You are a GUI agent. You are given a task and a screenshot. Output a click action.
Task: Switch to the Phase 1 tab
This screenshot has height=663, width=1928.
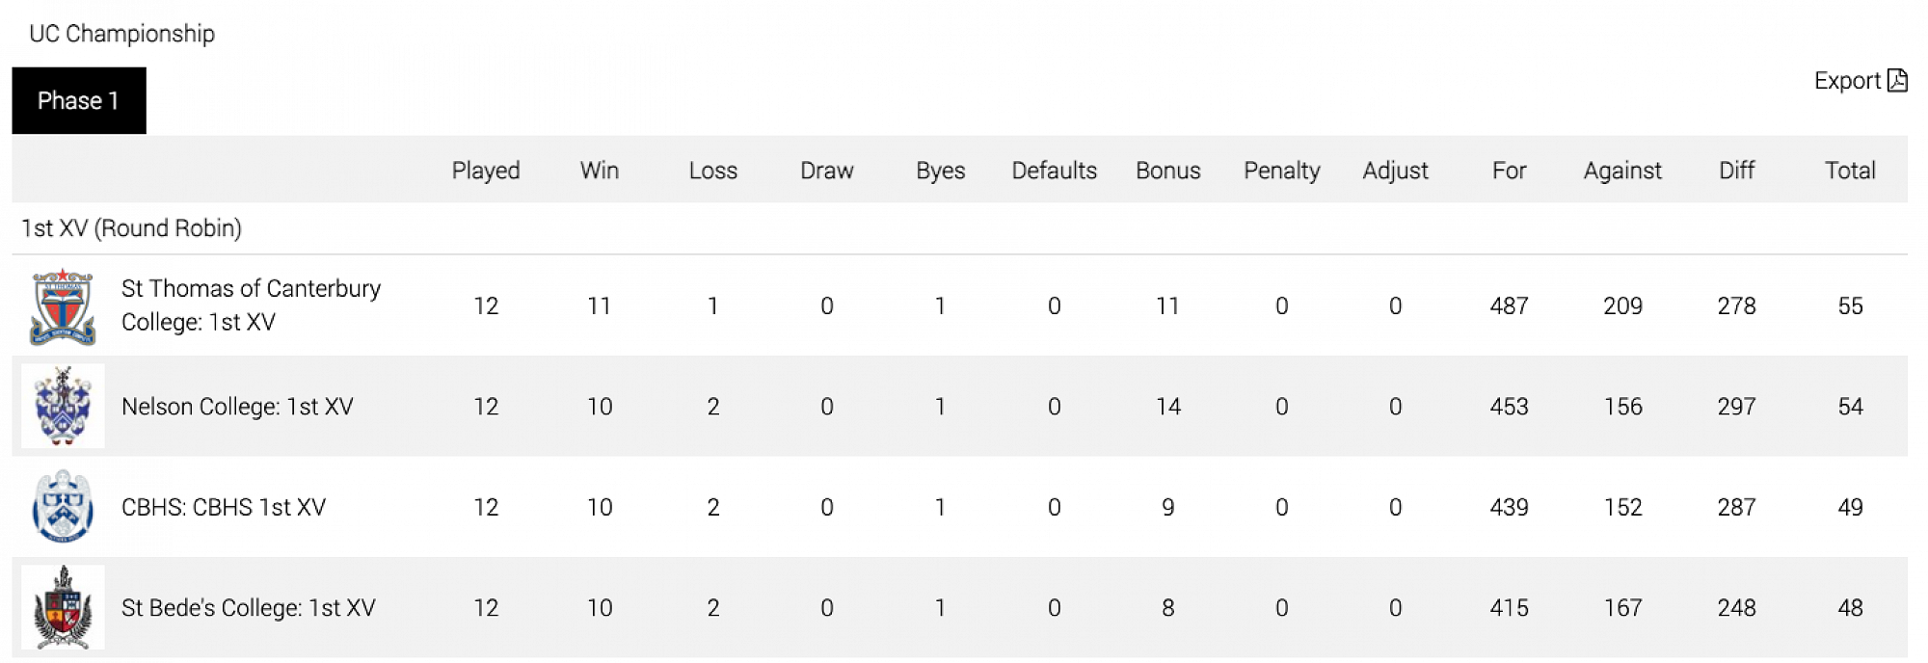coord(78,101)
